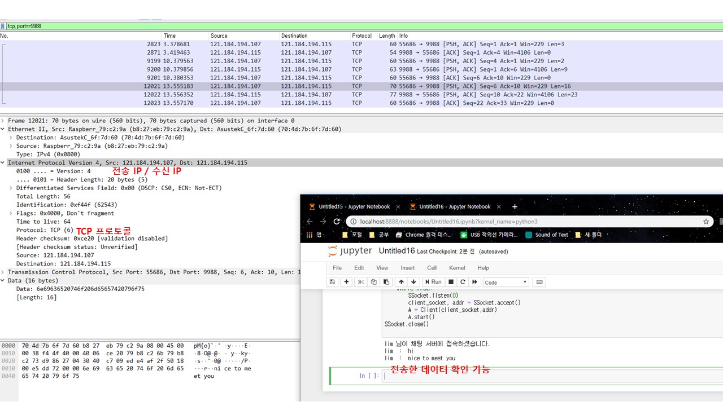Viewport: 723px width, 406px height.
Task: Expand the Ethernet Destination AsustekC row
Action: (x=11, y=138)
